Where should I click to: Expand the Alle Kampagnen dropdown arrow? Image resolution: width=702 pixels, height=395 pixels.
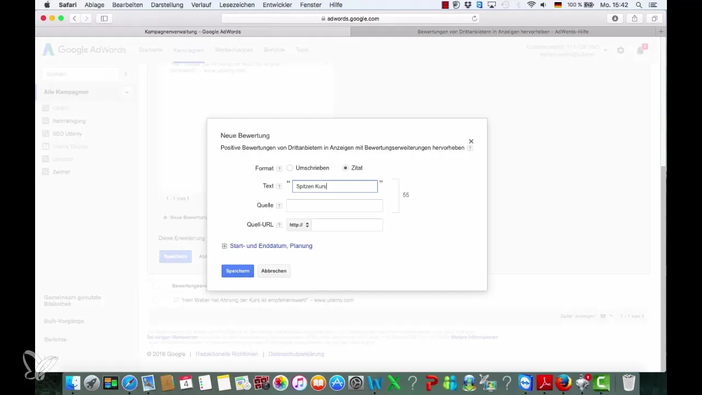click(x=127, y=92)
